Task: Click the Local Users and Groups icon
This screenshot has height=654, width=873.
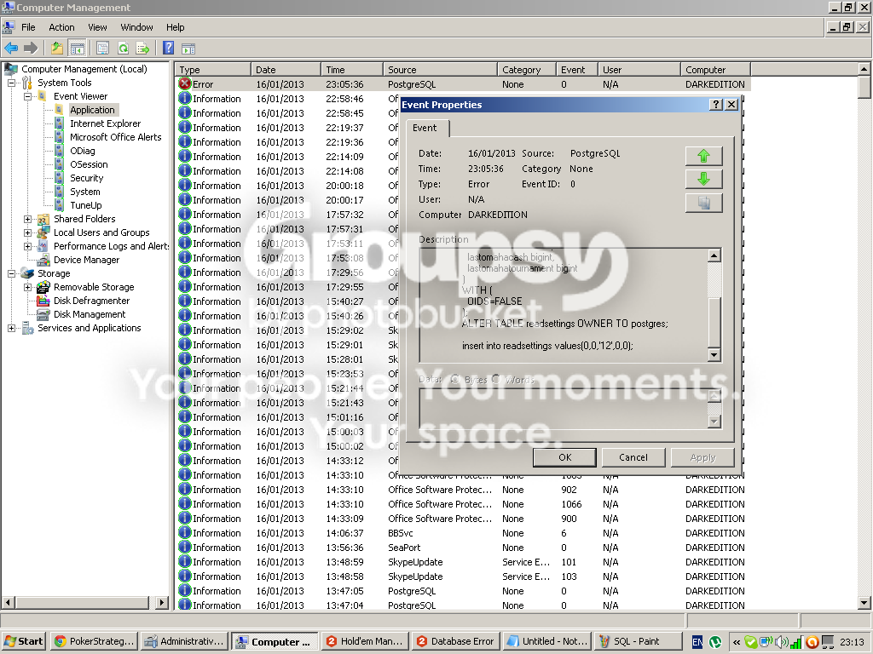Action: [43, 232]
